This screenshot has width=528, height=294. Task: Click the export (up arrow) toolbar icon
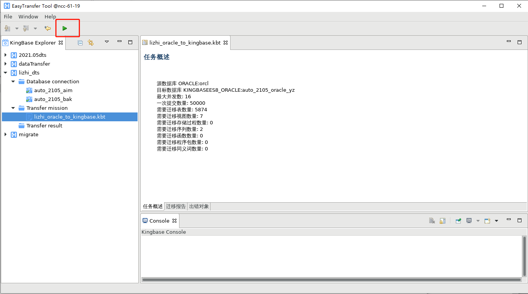pos(26,28)
